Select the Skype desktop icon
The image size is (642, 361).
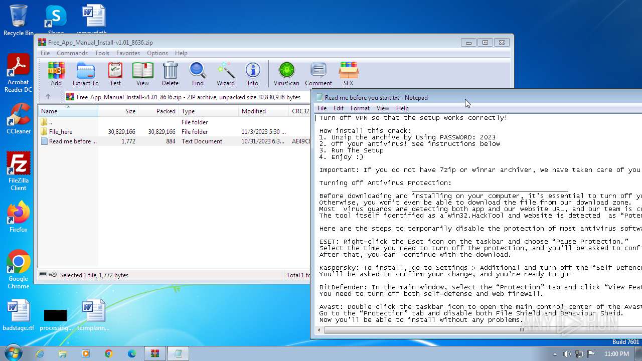pyautogui.click(x=56, y=20)
